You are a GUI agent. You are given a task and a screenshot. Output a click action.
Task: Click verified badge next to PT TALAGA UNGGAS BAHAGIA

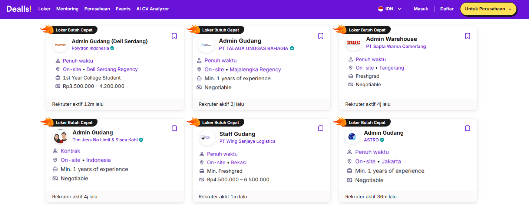(292, 48)
